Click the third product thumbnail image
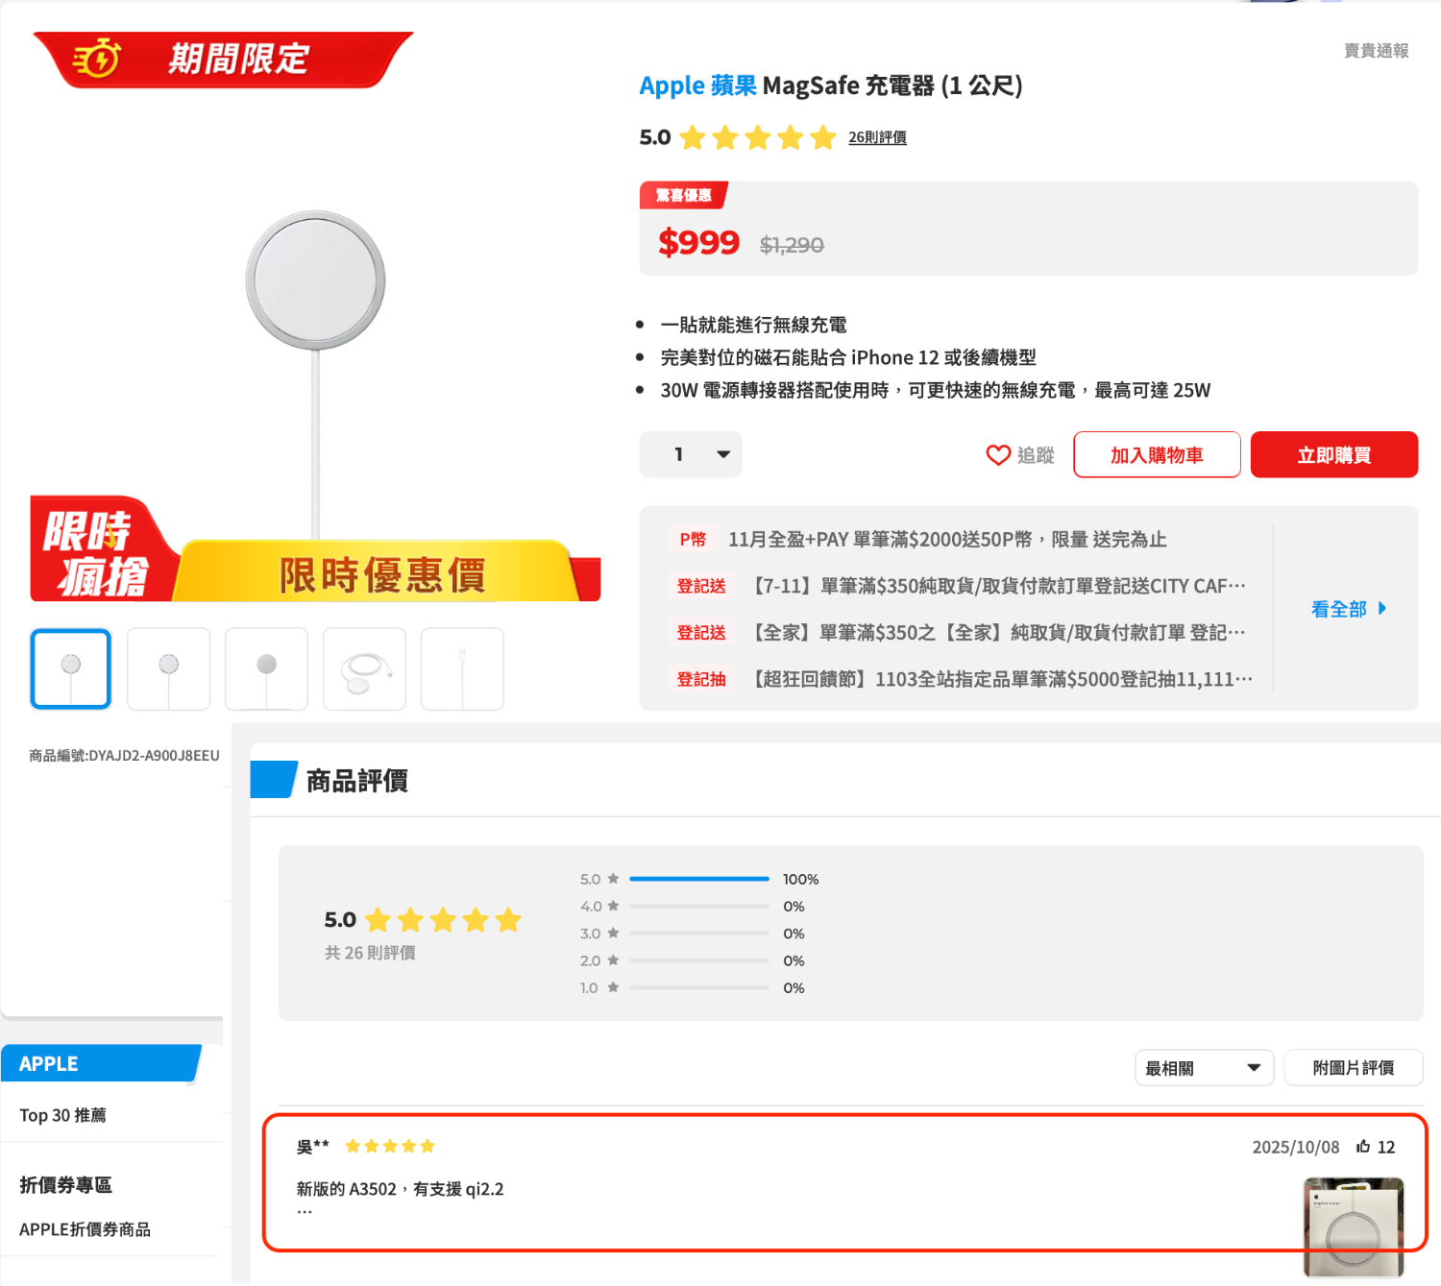 pyautogui.click(x=266, y=668)
